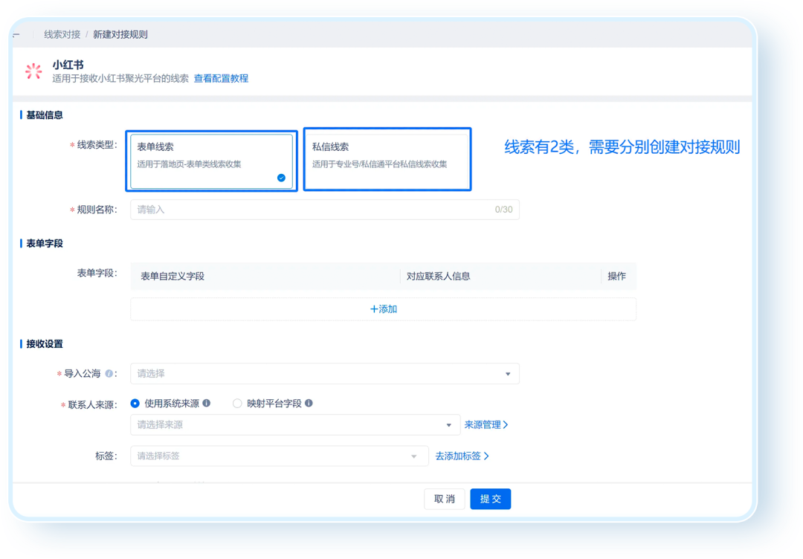803x559 pixels.
Task: Go to 线索对接 breadcrumb
Action: pyautogui.click(x=62, y=34)
